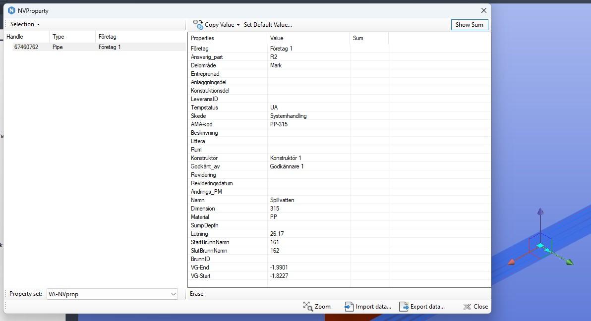Screen dimensions: 591x321
Task: Click Set Default Value...
Action: click(268, 24)
